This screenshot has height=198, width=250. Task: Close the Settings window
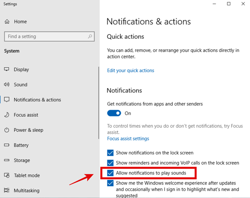click(x=243, y=3)
